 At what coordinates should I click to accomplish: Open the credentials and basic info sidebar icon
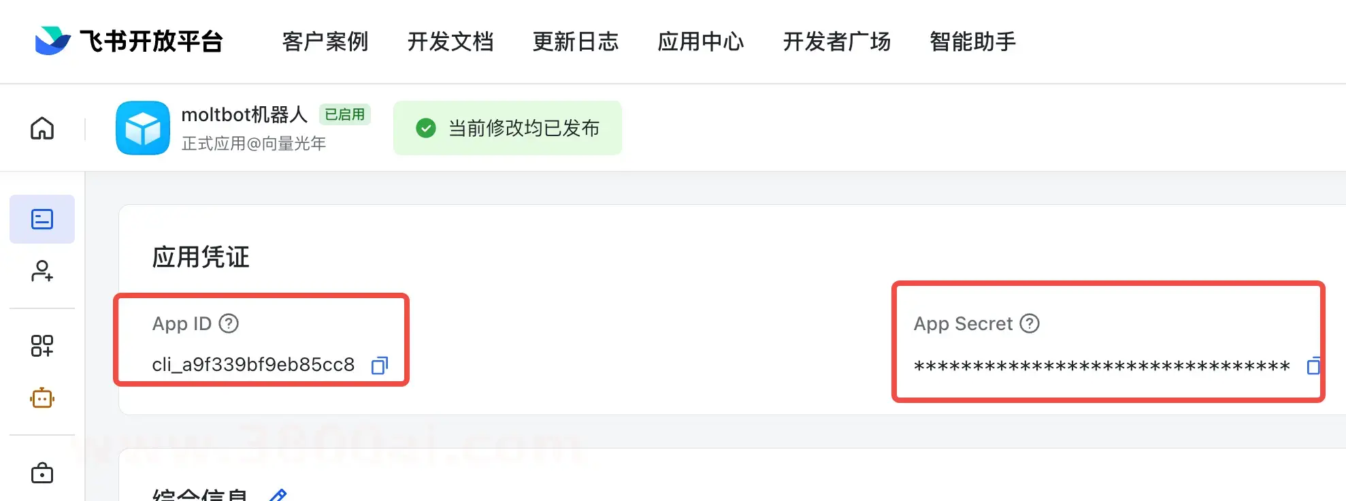[42, 219]
